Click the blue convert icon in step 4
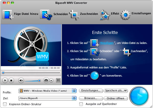Image resolution: width=153 pixels, height=108 pixels. [x=95, y=76]
